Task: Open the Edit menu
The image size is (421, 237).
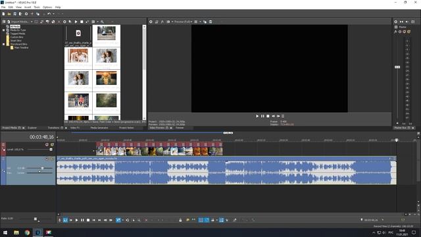Action: tap(11, 7)
